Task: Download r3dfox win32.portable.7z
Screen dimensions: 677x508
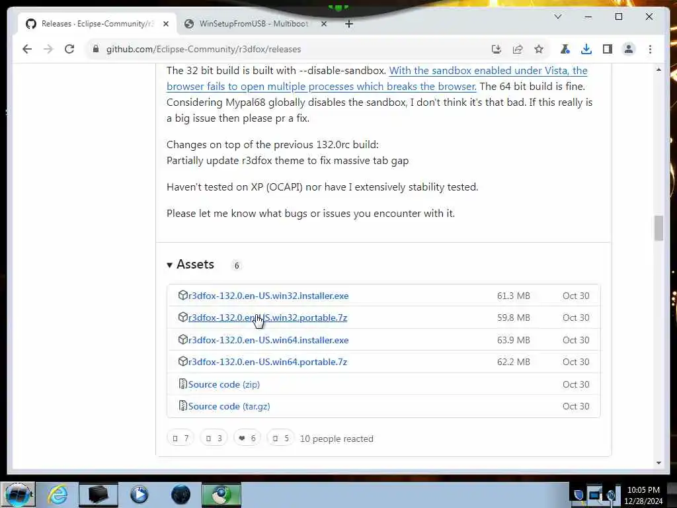Action: (x=268, y=318)
